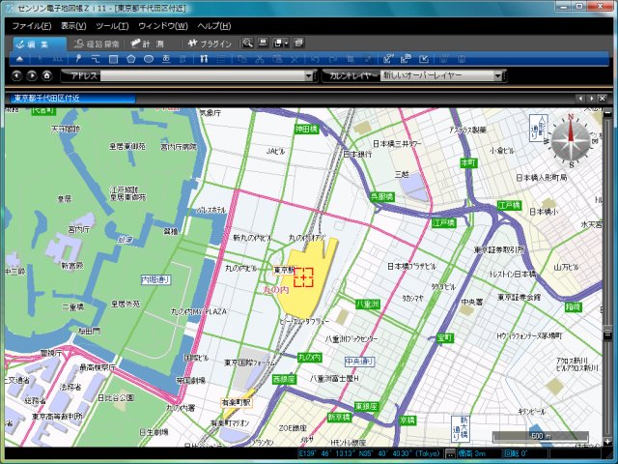This screenshot has width=618, height=464.
Task: Click the green 神田橋 sign on map
Action: pos(307,129)
